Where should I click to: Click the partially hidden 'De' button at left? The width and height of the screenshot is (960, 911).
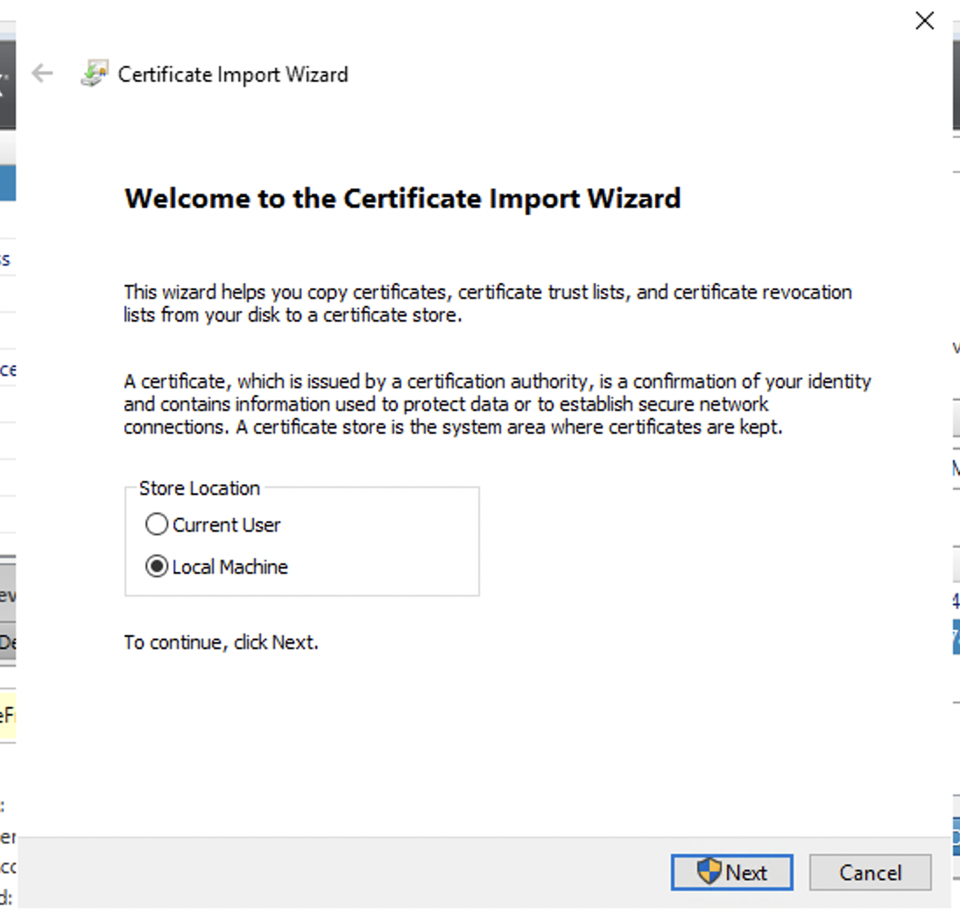[7, 642]
